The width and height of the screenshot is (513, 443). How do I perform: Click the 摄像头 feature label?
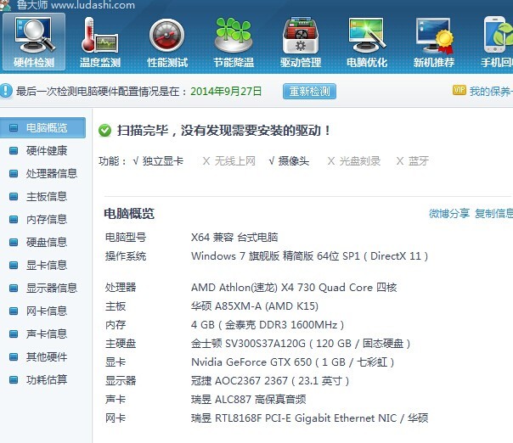coord(294,161)
